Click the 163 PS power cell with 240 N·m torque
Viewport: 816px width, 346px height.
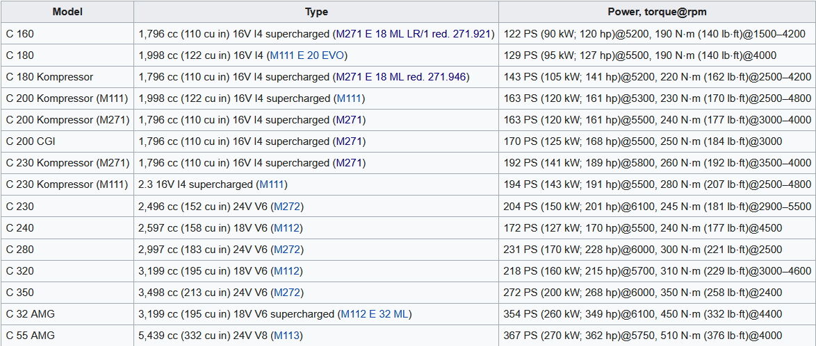(658, 120)
